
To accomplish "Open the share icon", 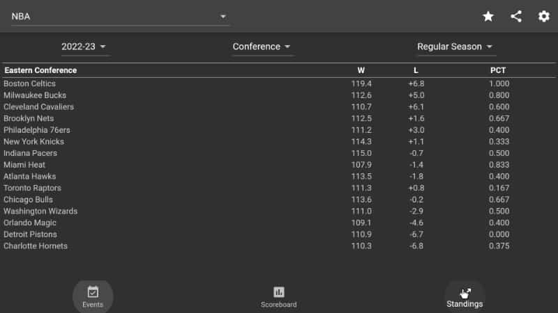I will tap(516, 16).
